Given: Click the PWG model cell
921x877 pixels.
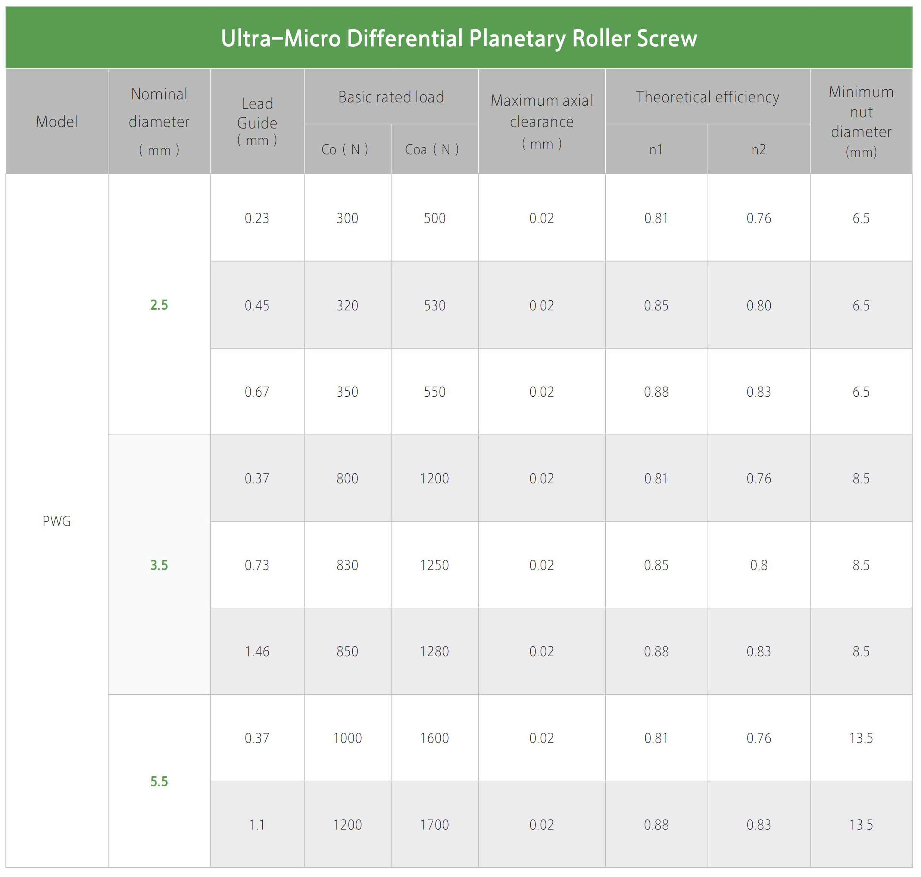Looking at the screenshot, I should (x=56, y=521).
